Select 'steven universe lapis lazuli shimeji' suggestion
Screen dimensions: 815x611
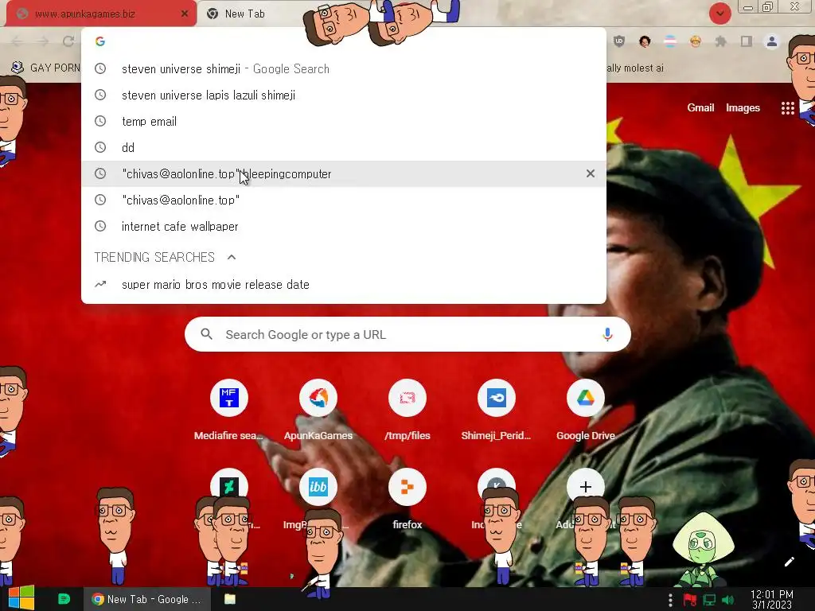pyautogui.click(x=344, y=95)
